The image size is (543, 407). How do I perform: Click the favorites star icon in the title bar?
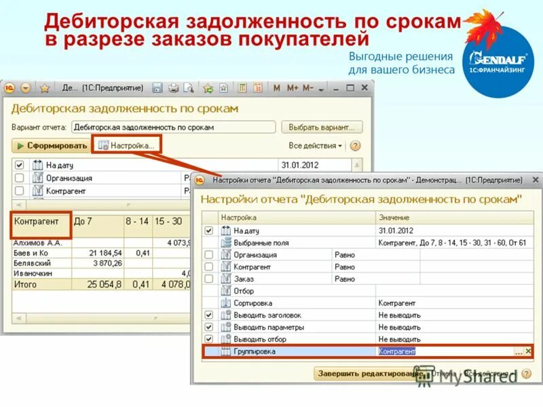pyautogui.click(x=44, y=88)
